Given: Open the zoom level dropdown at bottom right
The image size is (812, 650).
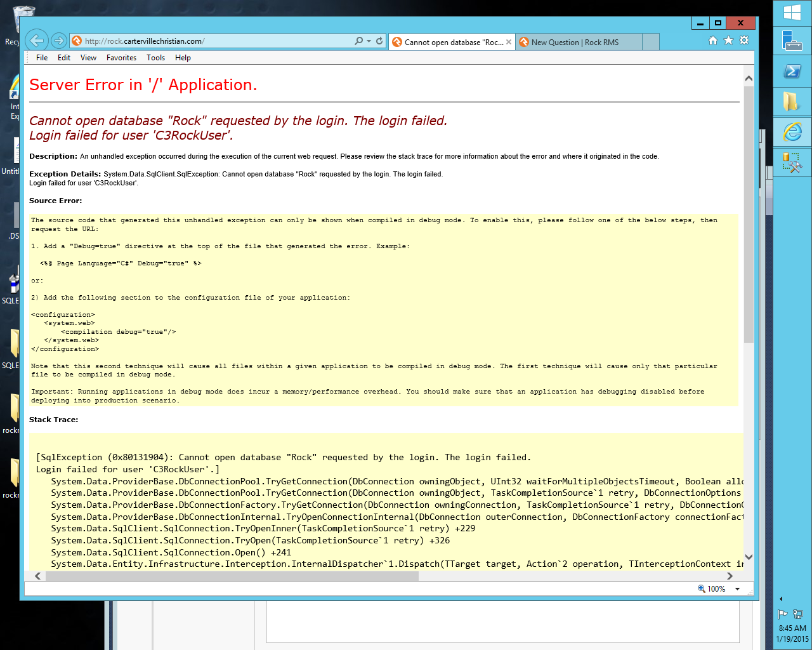Looking at the screenshot, I should click(x=737, y=588).
